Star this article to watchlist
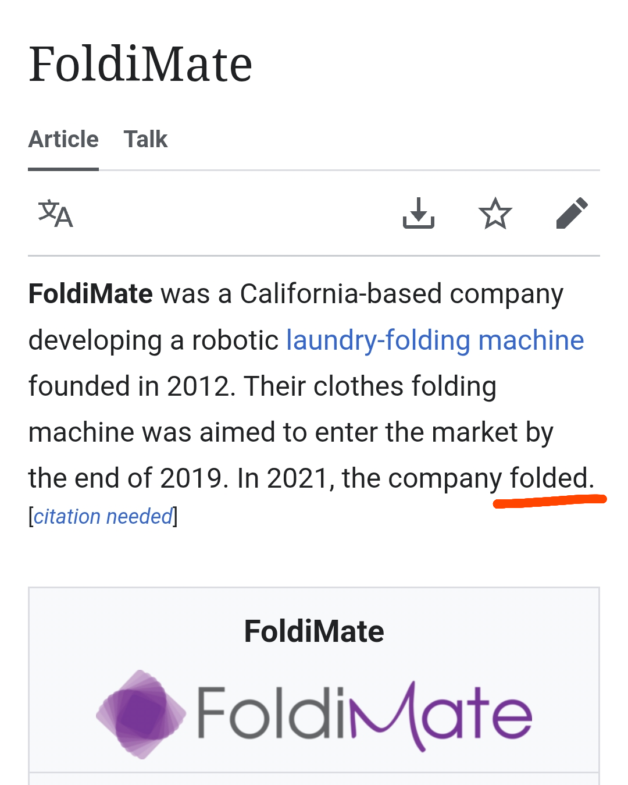 tap(495, 213)
